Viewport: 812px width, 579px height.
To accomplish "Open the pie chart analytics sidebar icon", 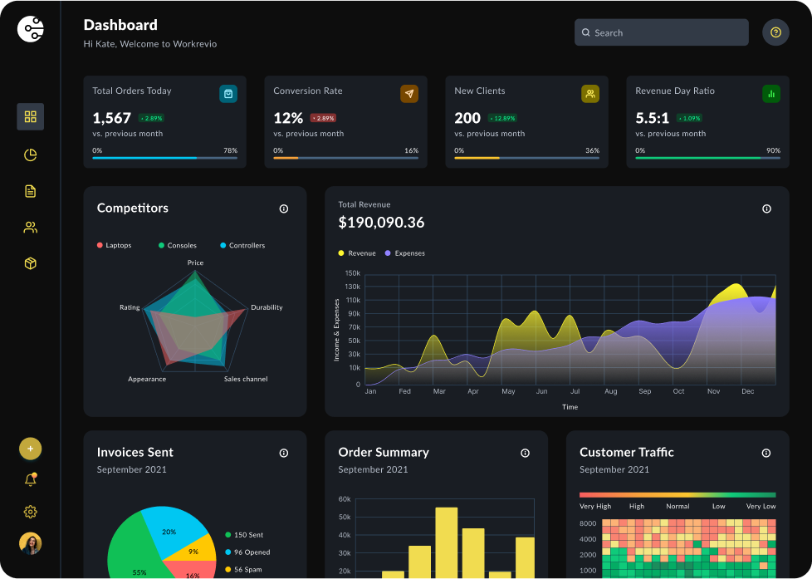I will coord(31,155).
